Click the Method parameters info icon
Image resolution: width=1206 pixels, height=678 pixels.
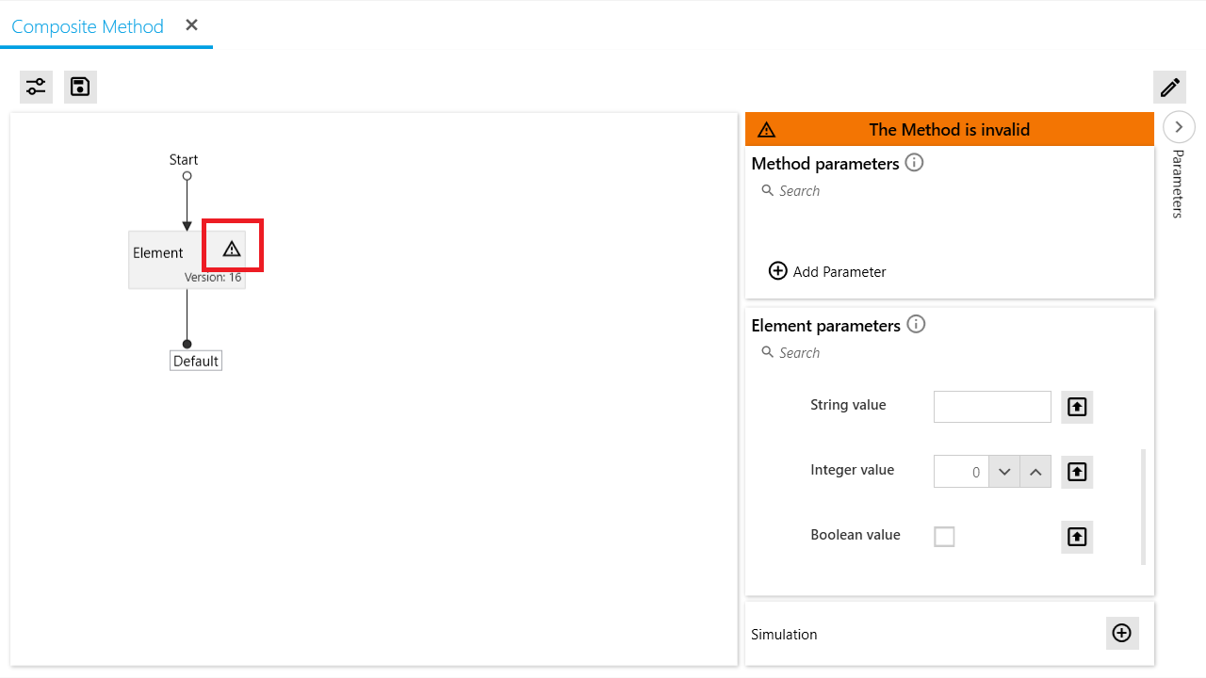[914, 163]
